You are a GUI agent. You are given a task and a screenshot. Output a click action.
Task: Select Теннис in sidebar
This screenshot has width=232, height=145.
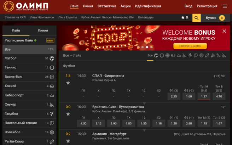[29, 67]
